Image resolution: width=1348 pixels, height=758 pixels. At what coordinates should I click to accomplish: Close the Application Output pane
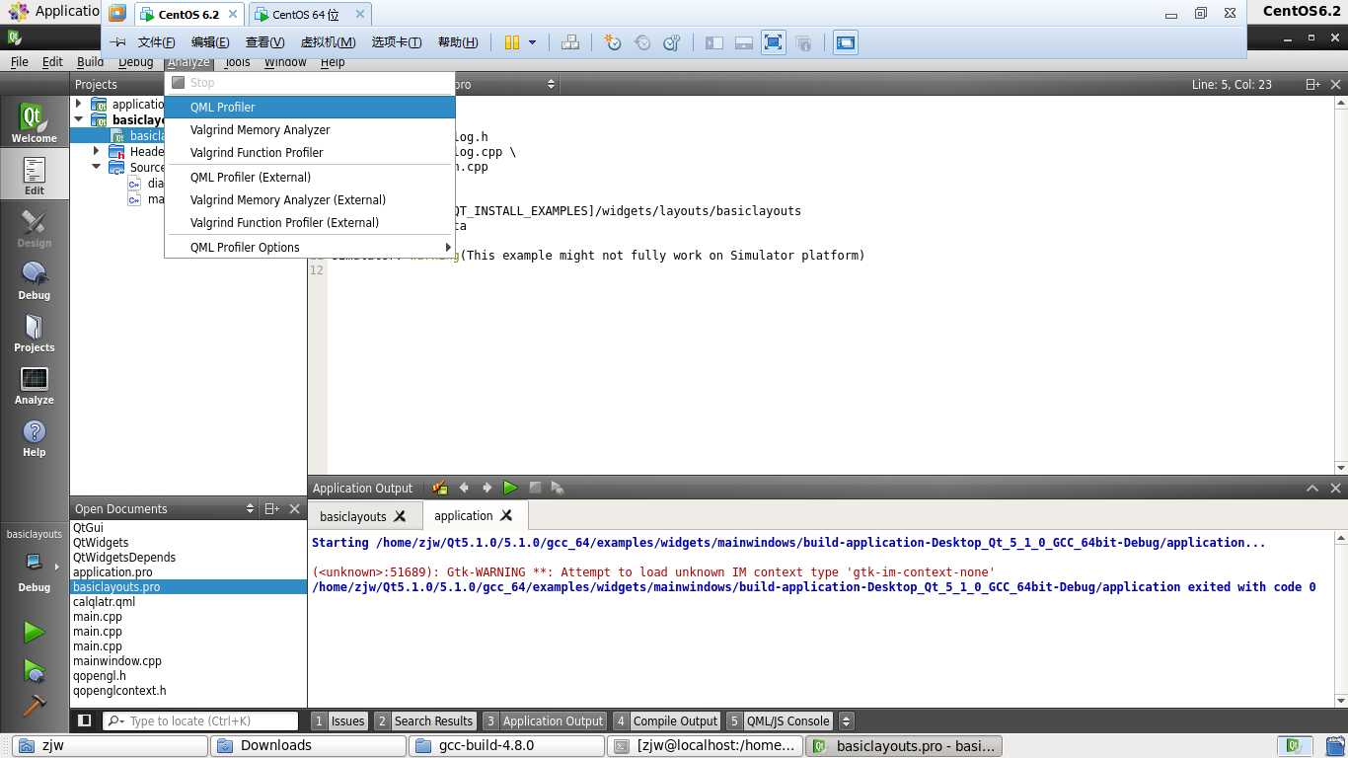(1336, 488)
